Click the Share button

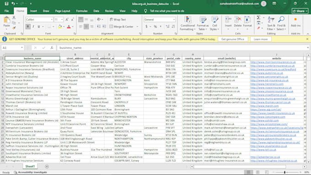pyautogui.click(x=300, y=11)
